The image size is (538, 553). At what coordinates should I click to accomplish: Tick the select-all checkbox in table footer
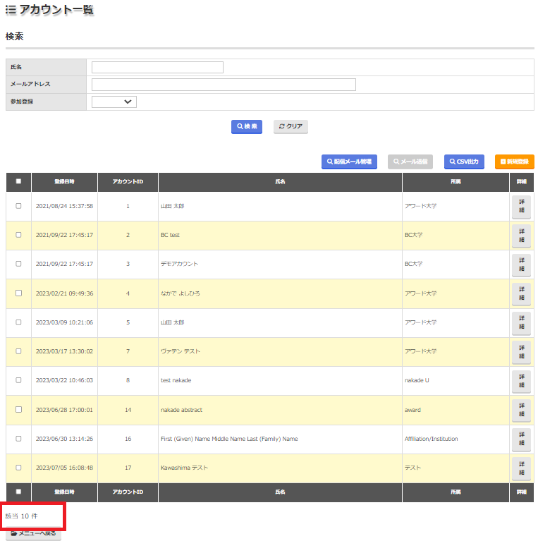[x=18, y=492]
